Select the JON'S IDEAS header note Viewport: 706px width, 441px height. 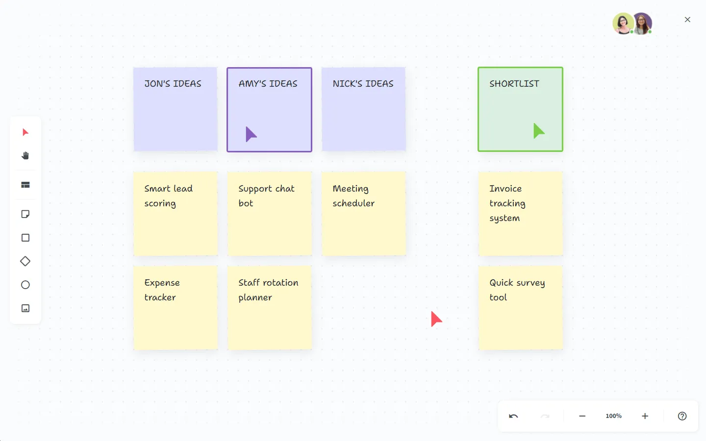(176, 109)
